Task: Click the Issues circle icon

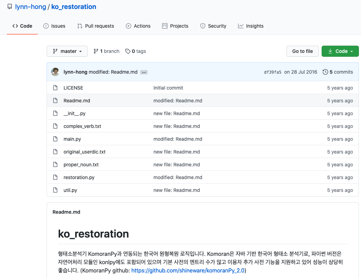Action: 46,26
